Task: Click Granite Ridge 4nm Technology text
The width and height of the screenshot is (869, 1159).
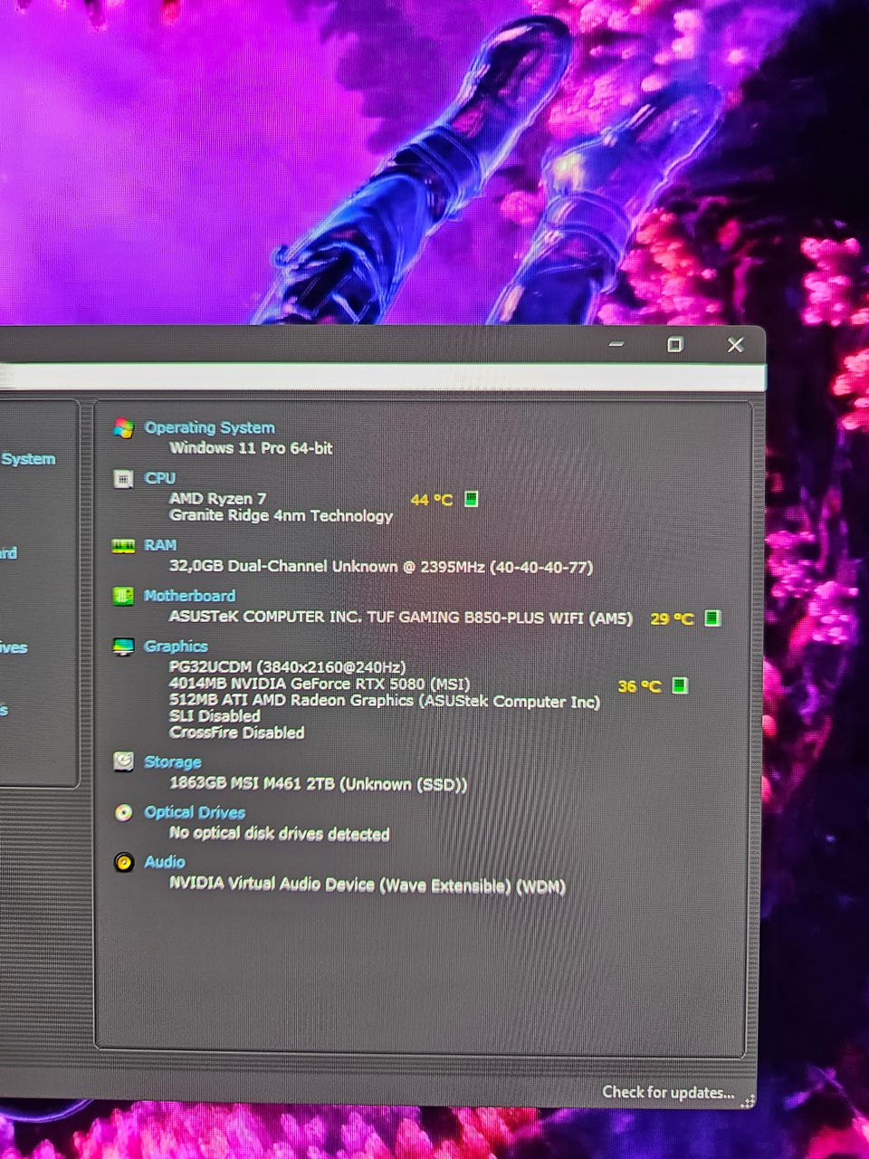Action: [x=281, y=515]
